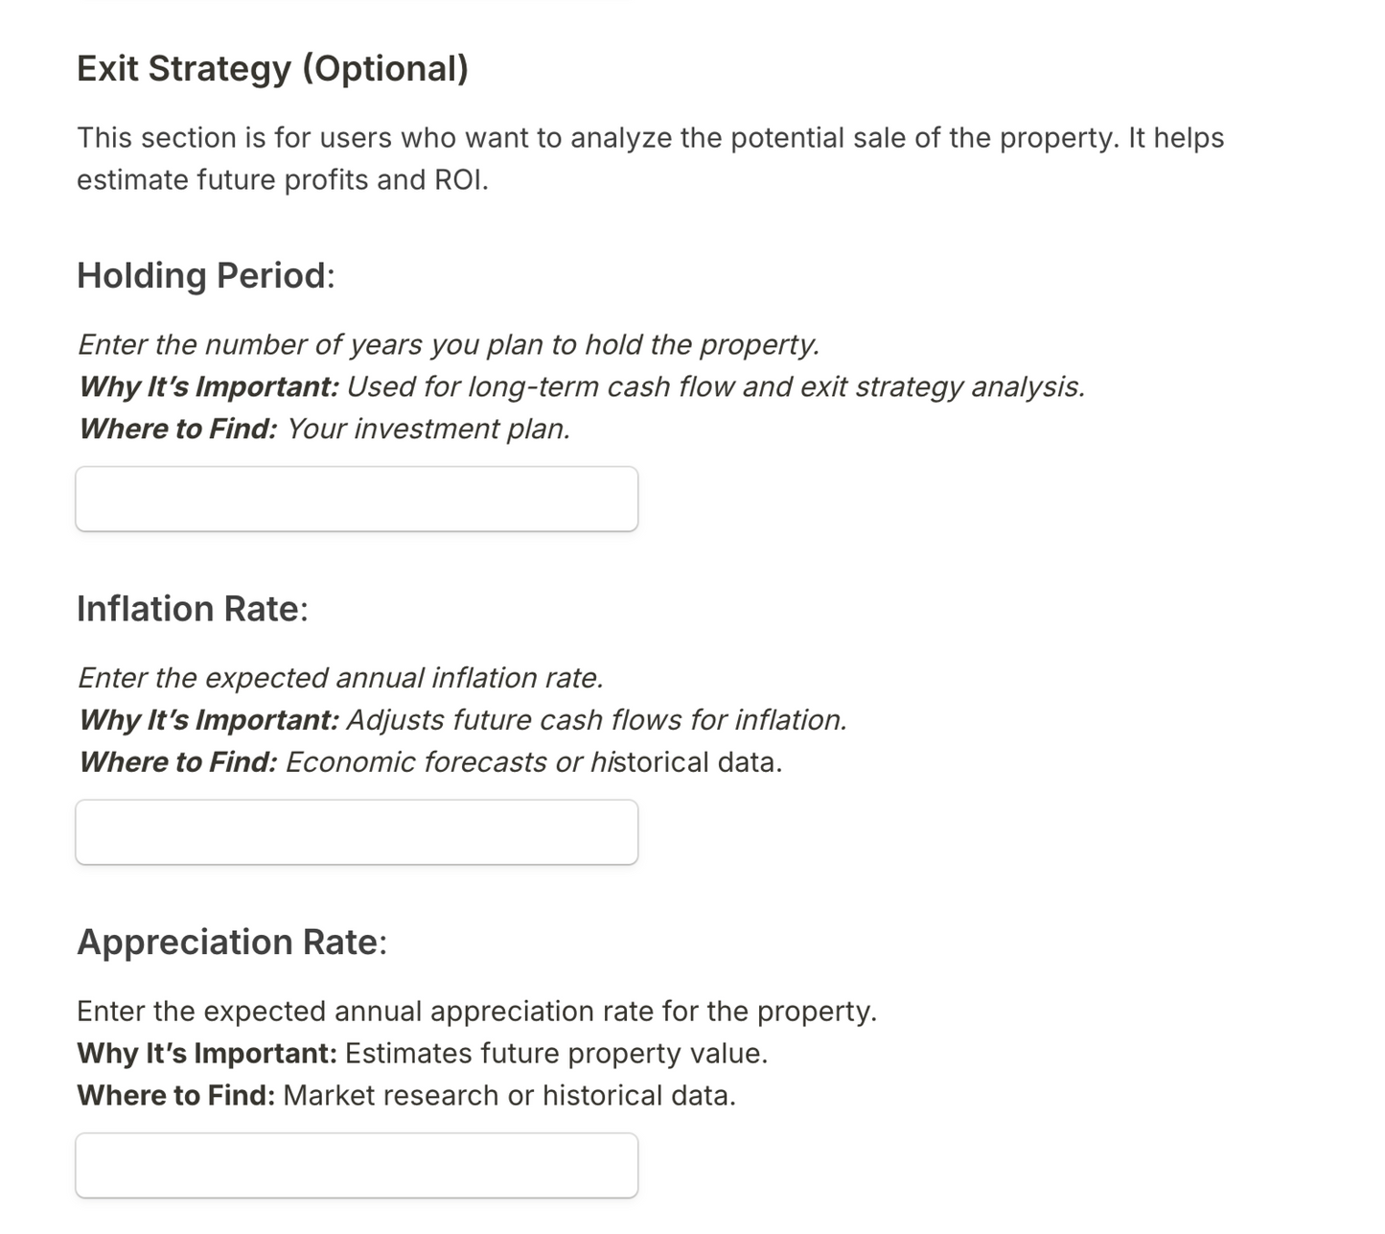
Task: Focus the empty field below Appreciation Rate
Action: click(357, 1164)
